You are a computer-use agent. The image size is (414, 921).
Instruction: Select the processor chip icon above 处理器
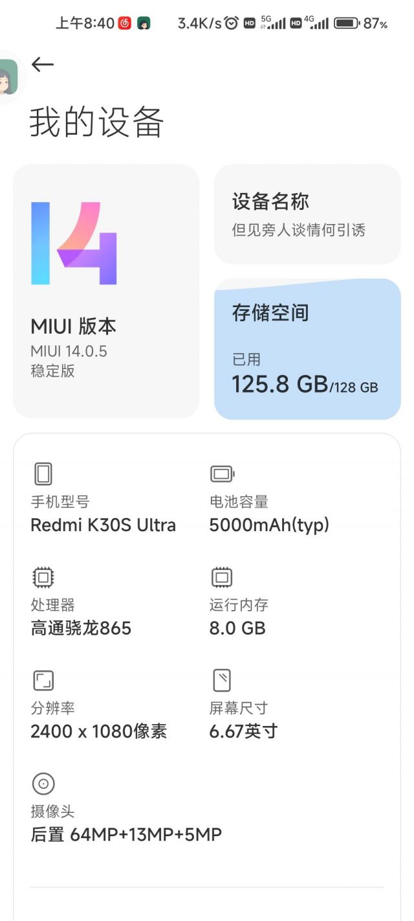43,577
